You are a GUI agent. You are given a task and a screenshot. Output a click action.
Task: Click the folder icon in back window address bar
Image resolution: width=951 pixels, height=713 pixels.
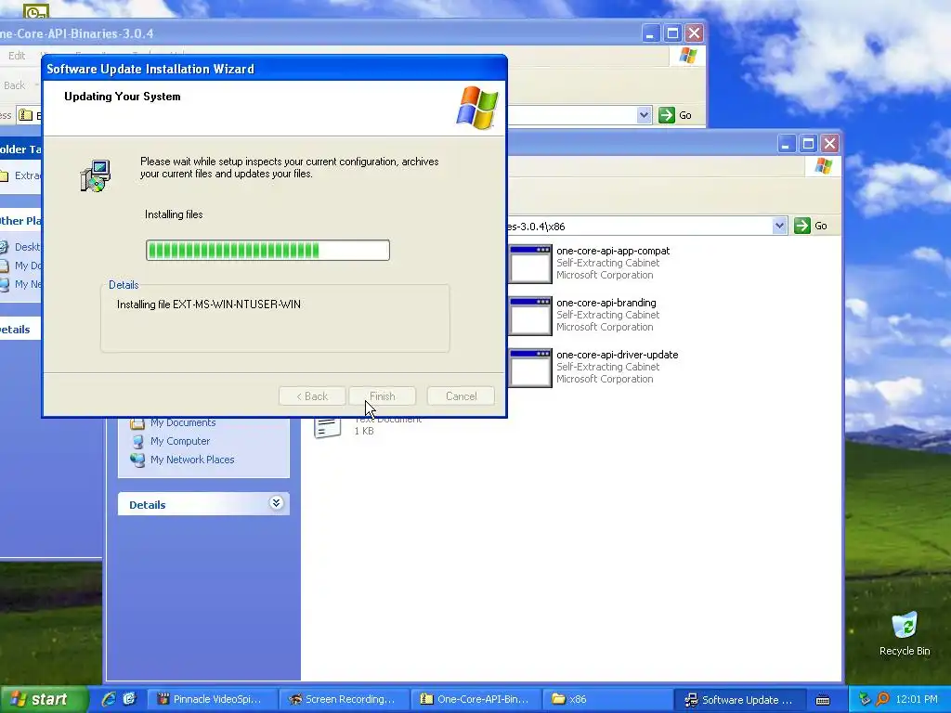click(25, 114)
